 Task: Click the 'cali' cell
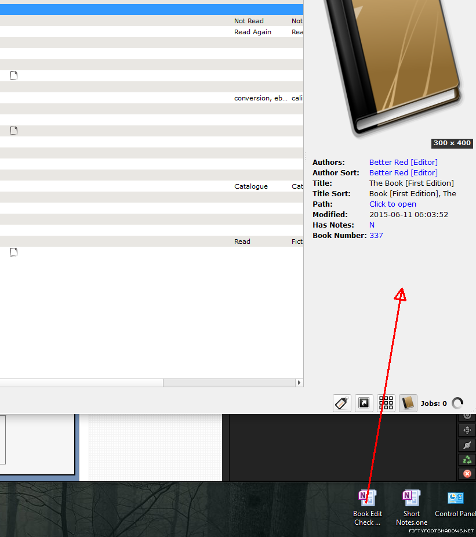click(x=297, y=98)
